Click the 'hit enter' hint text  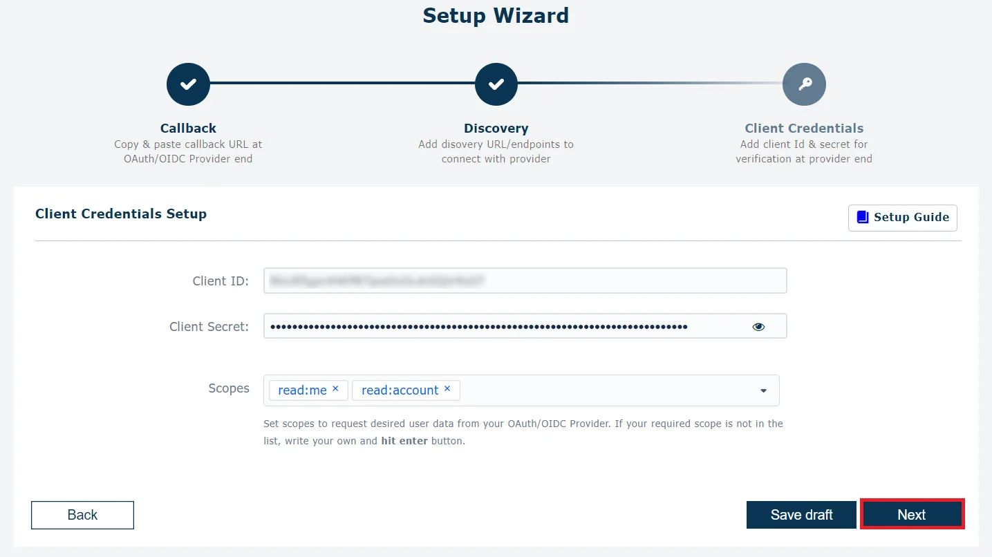point(404,441)
